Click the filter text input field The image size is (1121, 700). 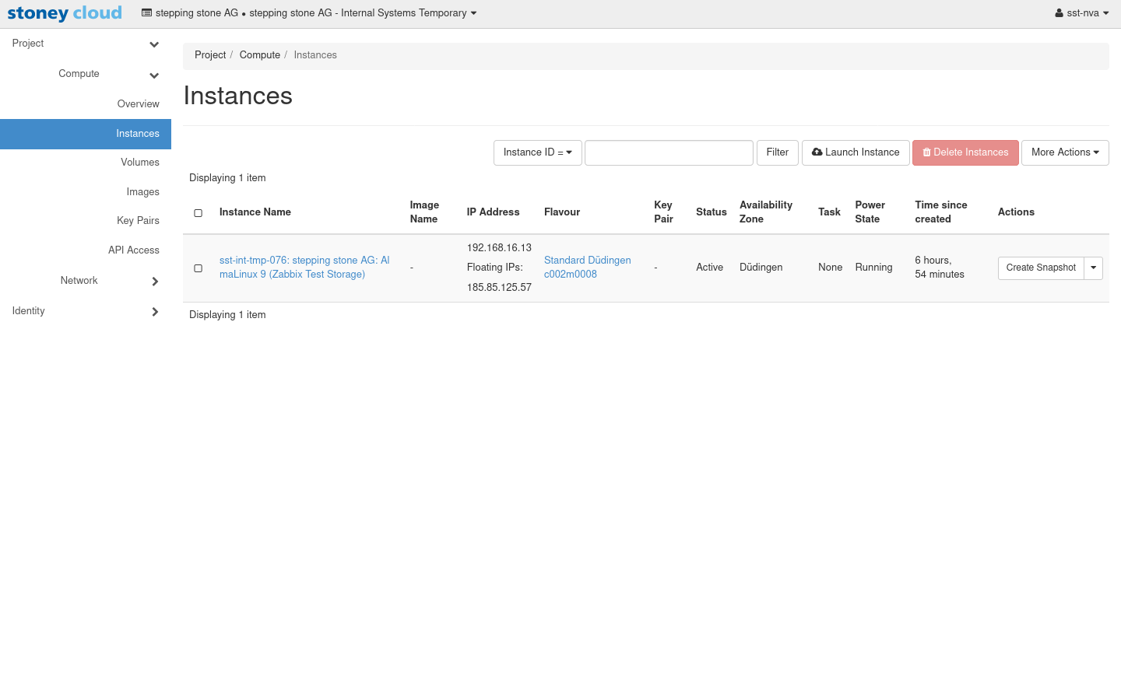pos(669,152)
